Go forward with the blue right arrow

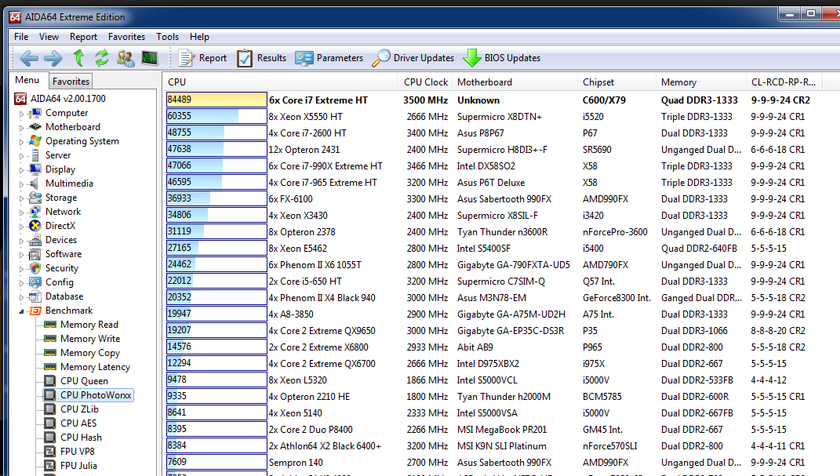click(x=53, y=58)
